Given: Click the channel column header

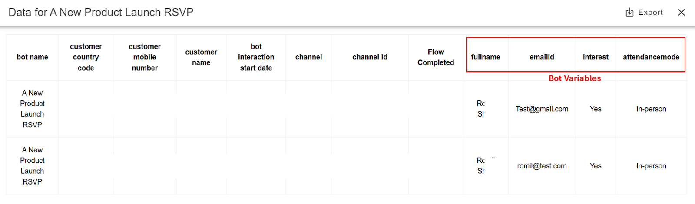Looking at the screenshot, I should [309, 57].
